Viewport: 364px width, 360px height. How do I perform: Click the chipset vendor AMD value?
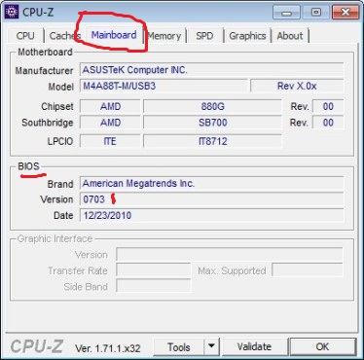click(110, 106)
